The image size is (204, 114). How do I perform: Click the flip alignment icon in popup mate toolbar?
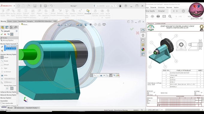pos(111,75)
